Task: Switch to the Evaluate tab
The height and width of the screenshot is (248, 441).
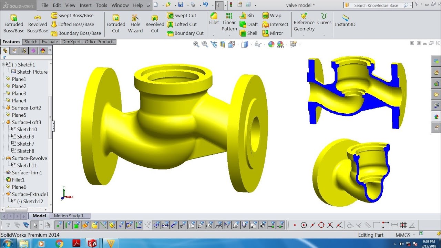Action: [x=50, y=42]
